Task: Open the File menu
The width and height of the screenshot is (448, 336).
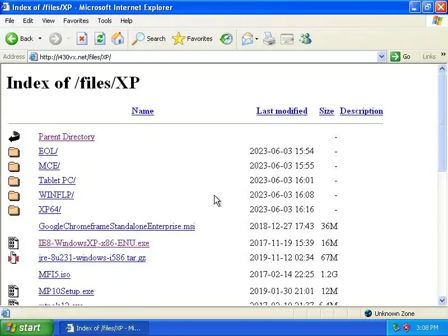Action: click(x=10, y=21)
